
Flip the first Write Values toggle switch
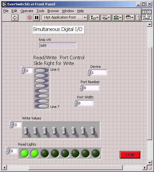(26, 131)
